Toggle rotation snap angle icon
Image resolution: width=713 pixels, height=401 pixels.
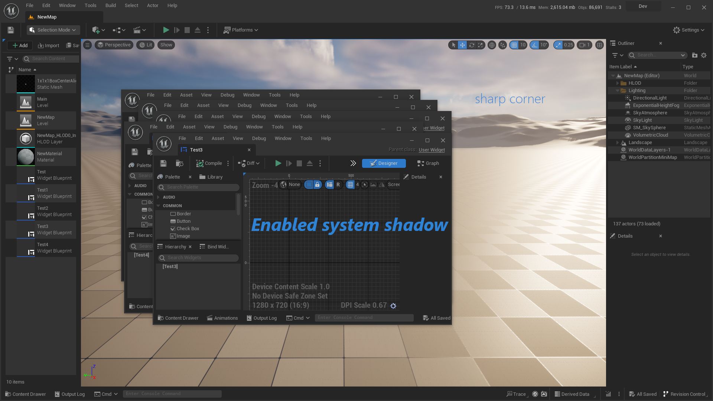point(534,45)
